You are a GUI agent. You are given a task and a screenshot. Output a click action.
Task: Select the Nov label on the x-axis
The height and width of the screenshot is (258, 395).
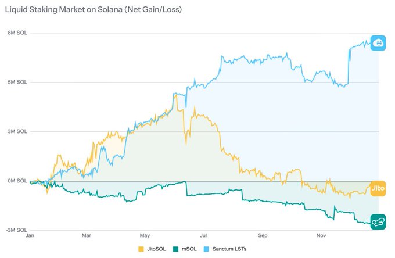321,236
